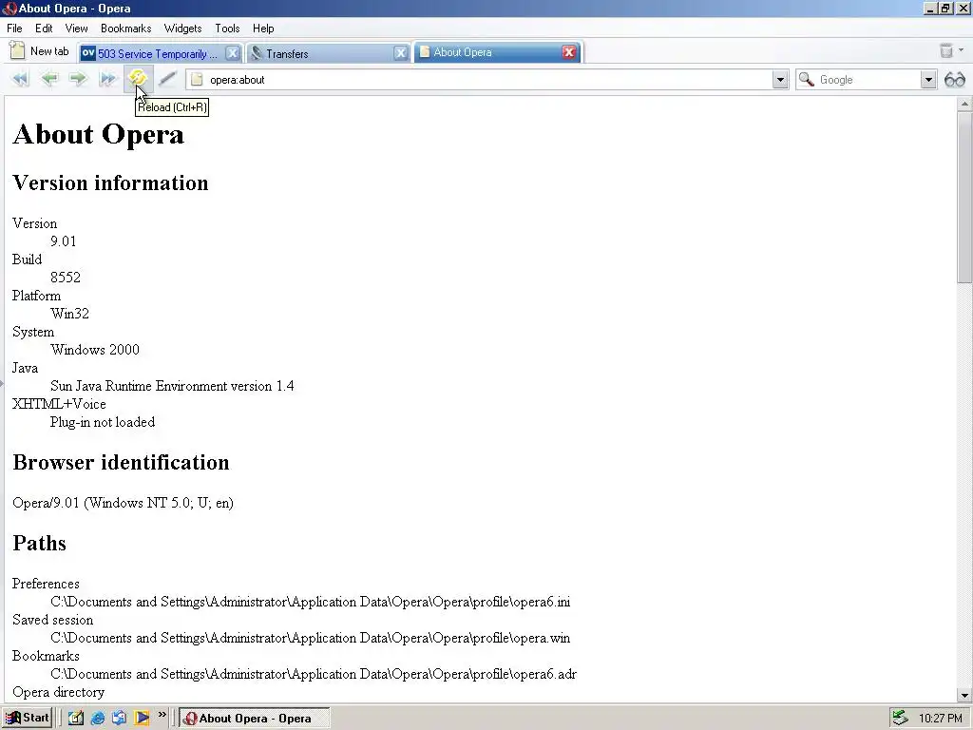Click the glasses view icon
Viewport: 973px width, 730px height.
[954, 80]
